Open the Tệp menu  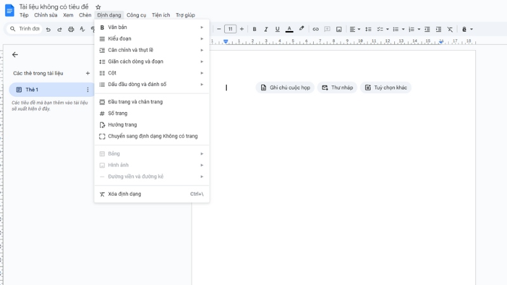pyautogui.click(x=24, y=15)
